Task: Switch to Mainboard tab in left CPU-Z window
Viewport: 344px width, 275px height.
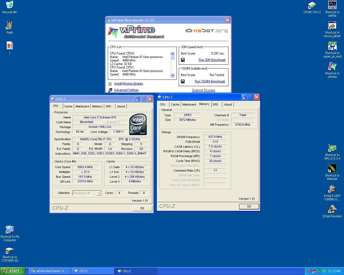Action: click(82, 106)
